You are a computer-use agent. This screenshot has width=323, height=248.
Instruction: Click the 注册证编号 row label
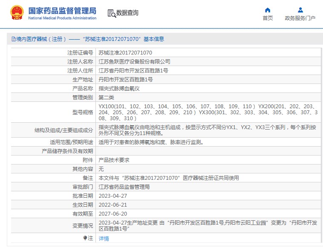[80, 53]
